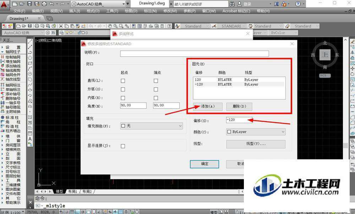Select the Circle draw tool
Screen dimensions: 355x214
click(x=30, y=74)
